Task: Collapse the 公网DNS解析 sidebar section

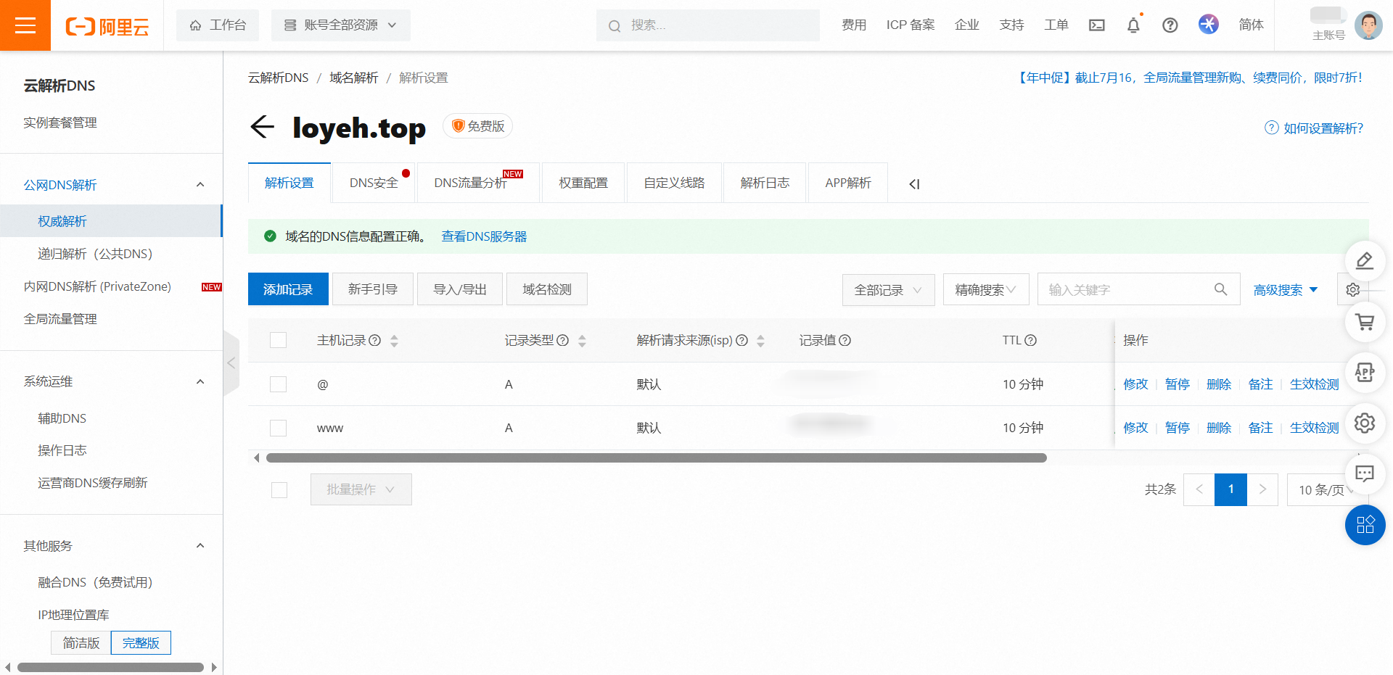Action: coord(200,184)
